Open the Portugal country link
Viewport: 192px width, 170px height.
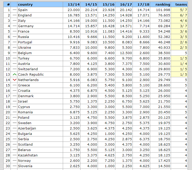tap(25, 42)
